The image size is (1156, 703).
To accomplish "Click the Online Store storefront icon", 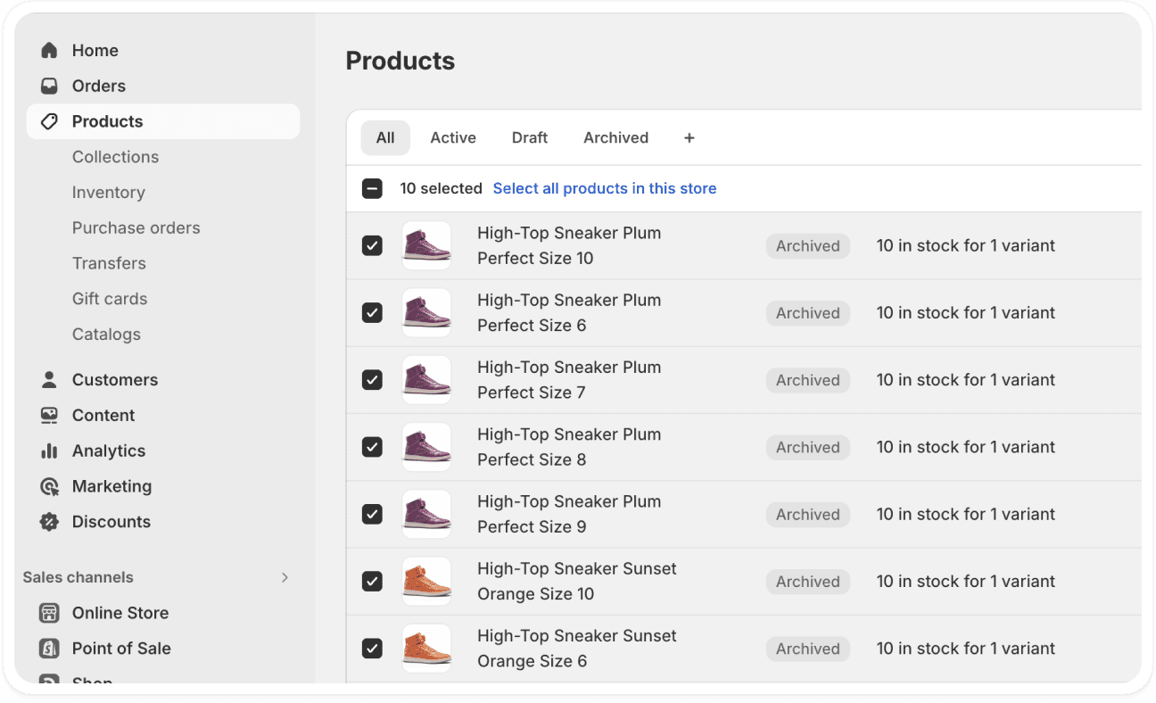I will (49, 613).
